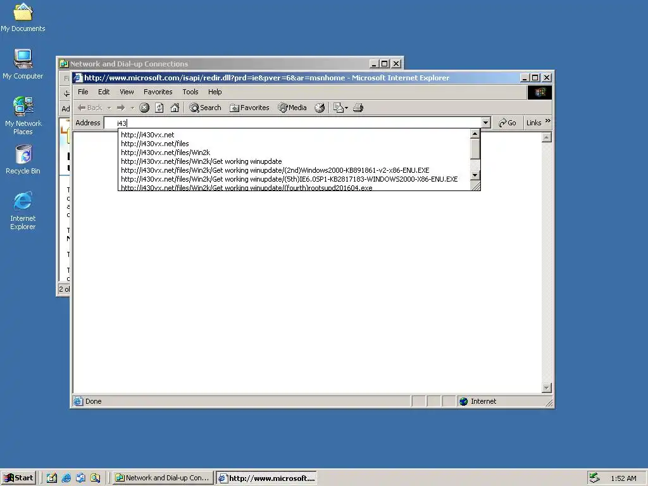Viewport: 648px width, 486px height.
Task: Expand the Forward history dropdown arrow
Action: (132, 108)
